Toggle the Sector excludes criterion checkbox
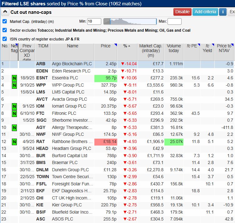This screenshot has height=223, width=235. (5, 30)
